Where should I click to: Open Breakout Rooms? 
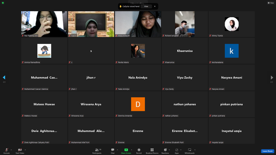(x=152, y=151)
